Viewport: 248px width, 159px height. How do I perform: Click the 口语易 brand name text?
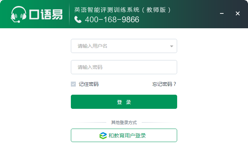(46, 14)
